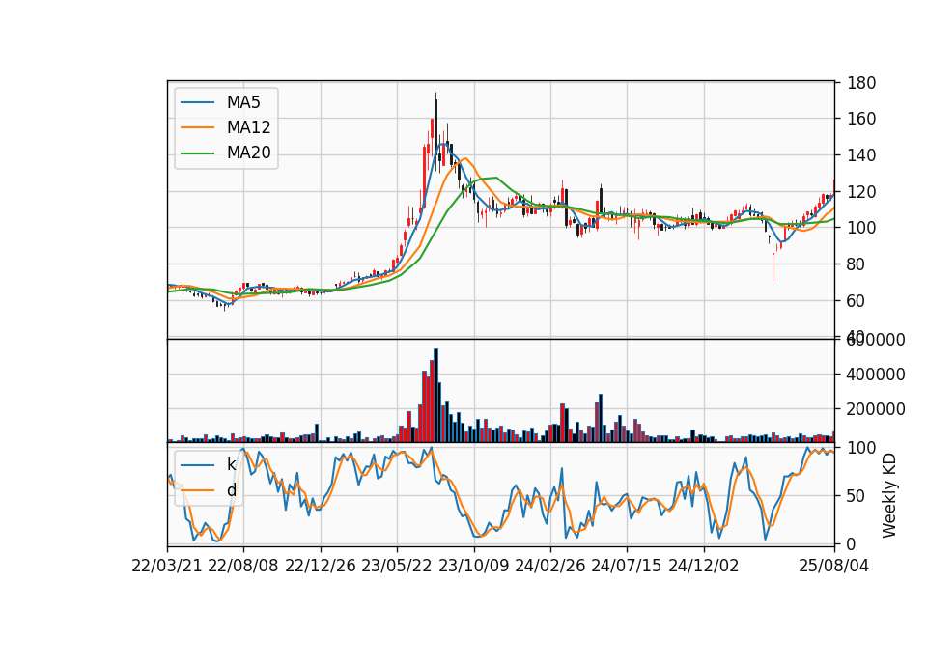Click the 24/12/02 date tick label

click(704, 566)
